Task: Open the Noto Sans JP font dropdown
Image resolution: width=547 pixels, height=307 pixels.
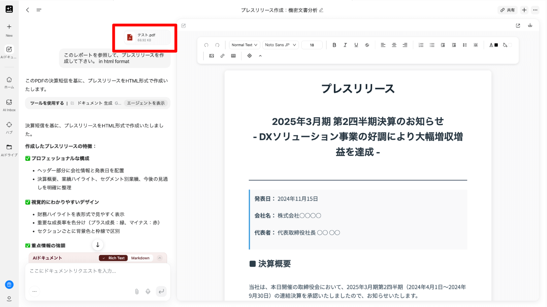Action: pos(280,45)
